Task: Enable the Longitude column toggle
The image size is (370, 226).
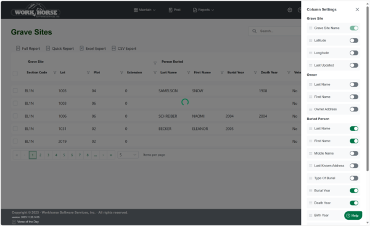Action: point(354,53)
